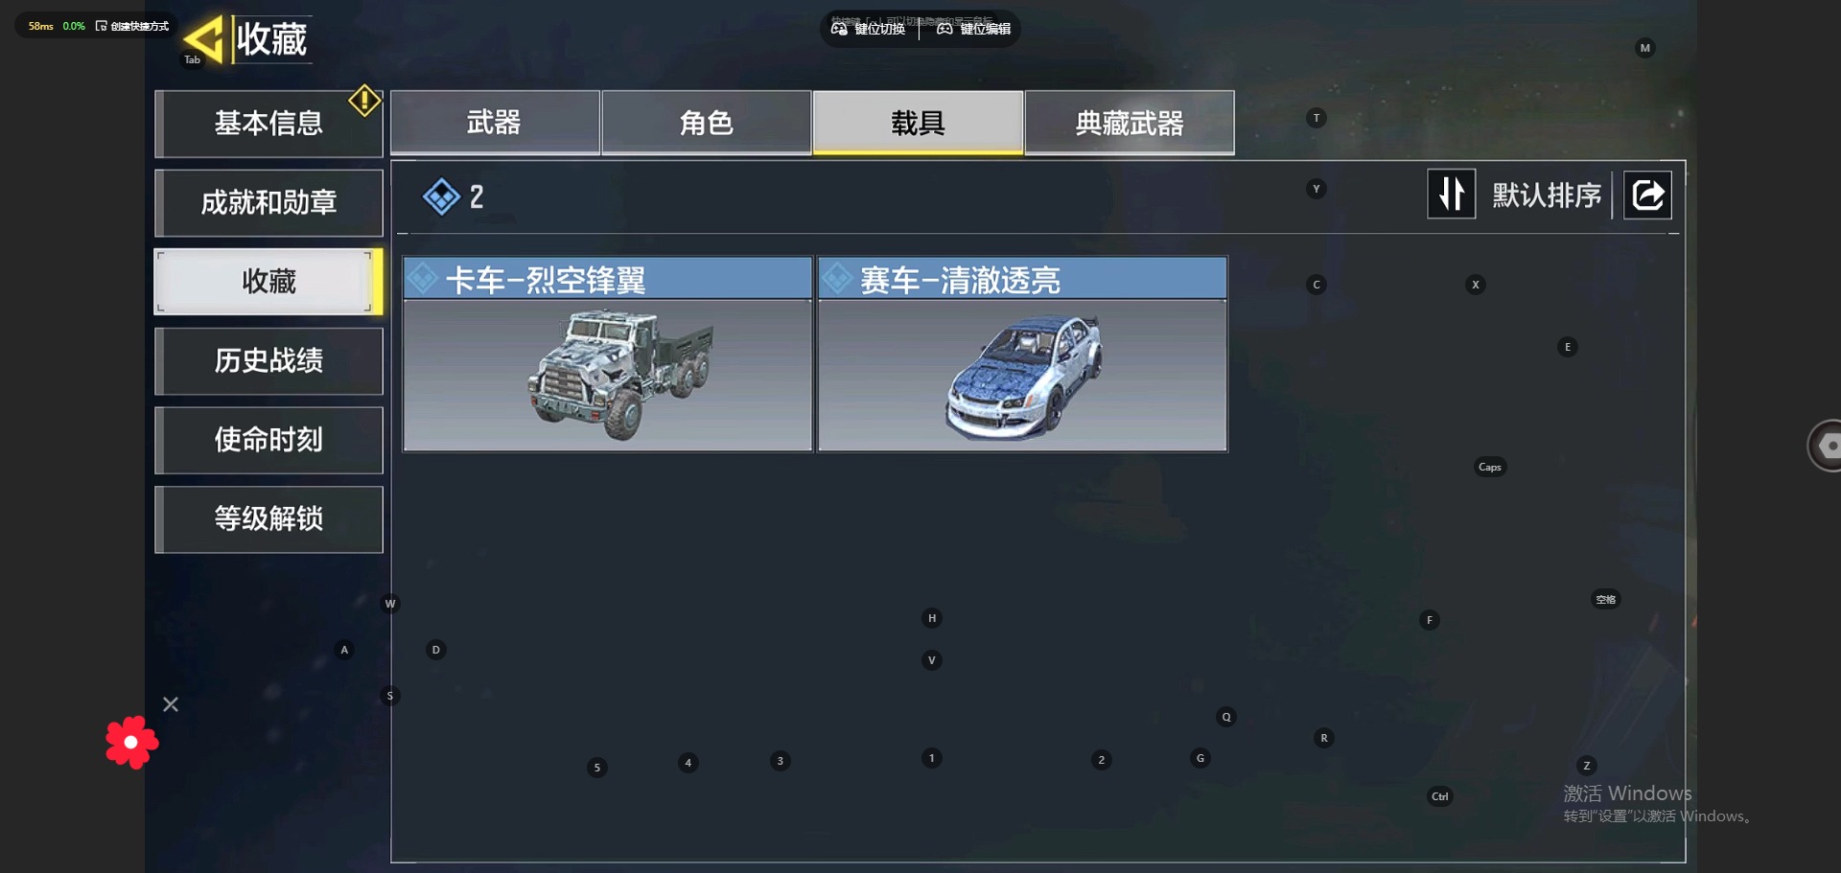Select the 载具 tab
The height and width of the screenshot is (873, 1841).
(x=918, y=123)
